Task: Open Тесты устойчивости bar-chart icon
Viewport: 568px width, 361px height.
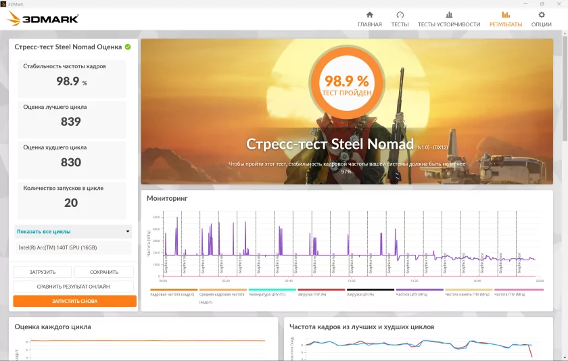Action: point(449,15)
